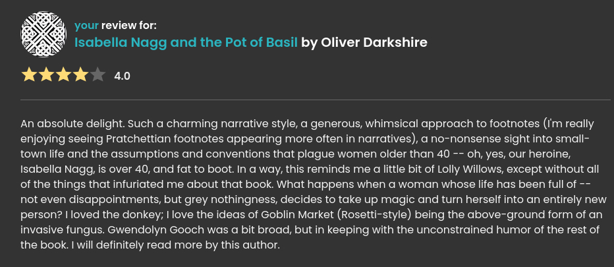Click the fourth gold rating star
This screenshot has width=614, height=267.
pos(80,74)
